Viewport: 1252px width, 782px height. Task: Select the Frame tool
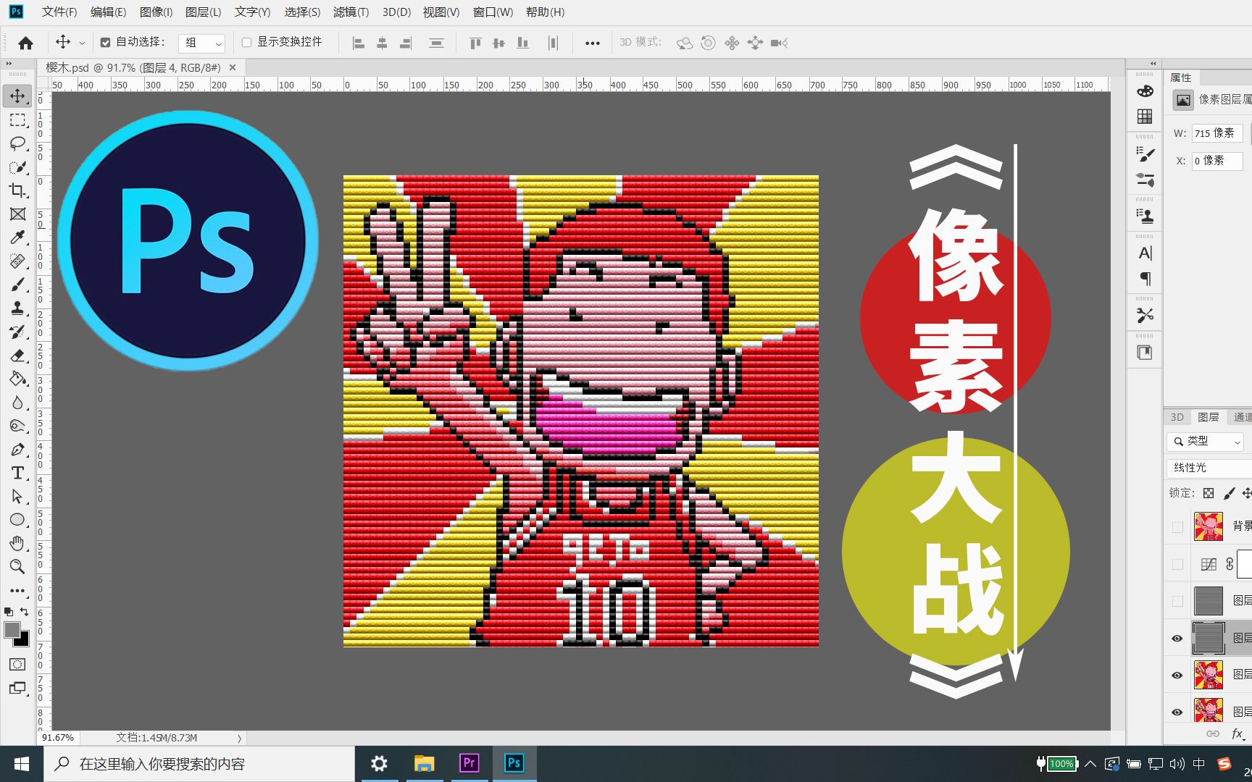click(x=17, y=214)
